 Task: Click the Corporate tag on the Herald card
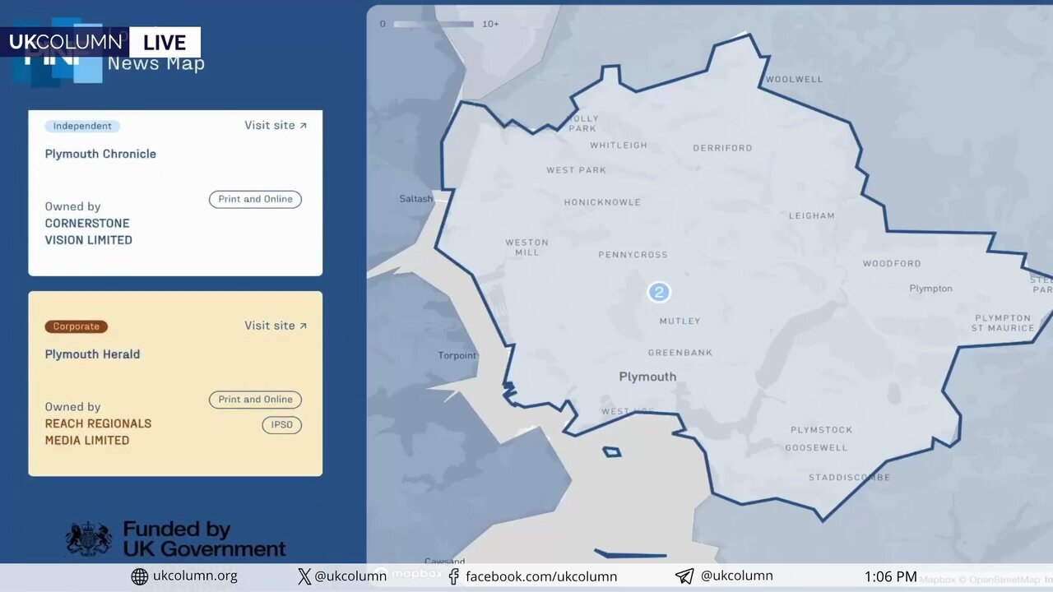point(76,326)
